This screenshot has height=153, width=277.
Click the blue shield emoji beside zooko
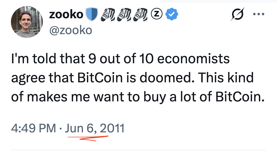(x=92, y=15)
